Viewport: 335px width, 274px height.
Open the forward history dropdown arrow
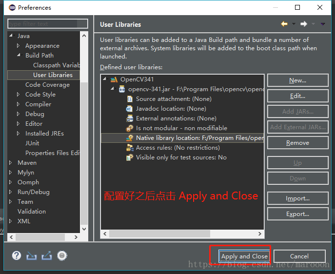[313, 24]
